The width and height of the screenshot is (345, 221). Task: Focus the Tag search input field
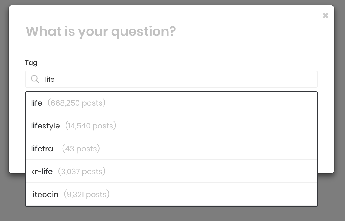click(171, 79)
